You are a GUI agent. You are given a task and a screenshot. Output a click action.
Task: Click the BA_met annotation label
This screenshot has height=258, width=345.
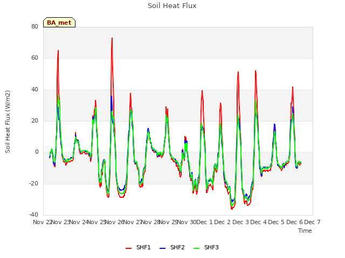[x=59, y=23]
